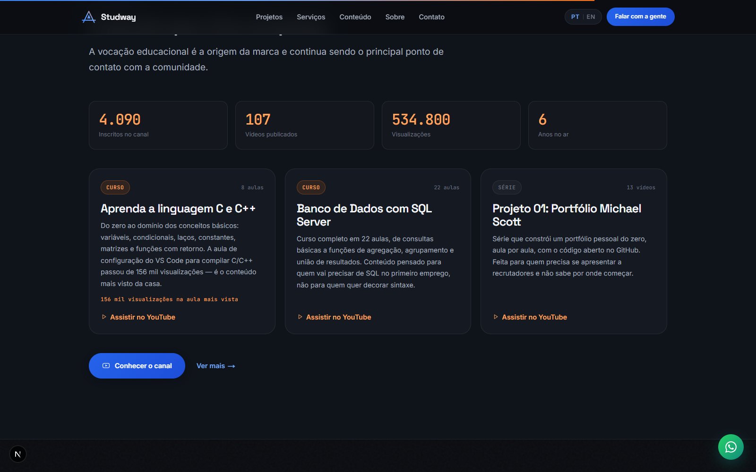Screen dimensions: 756x472
Task: Click the Next.js dev tools badge
Action: 18,454
